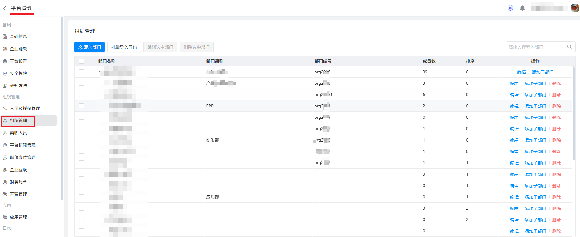The width and height of the screenshot is (580, 237).
Task: Tick the checkbox for the 应用部 row
Action: [x=81, y=197]
